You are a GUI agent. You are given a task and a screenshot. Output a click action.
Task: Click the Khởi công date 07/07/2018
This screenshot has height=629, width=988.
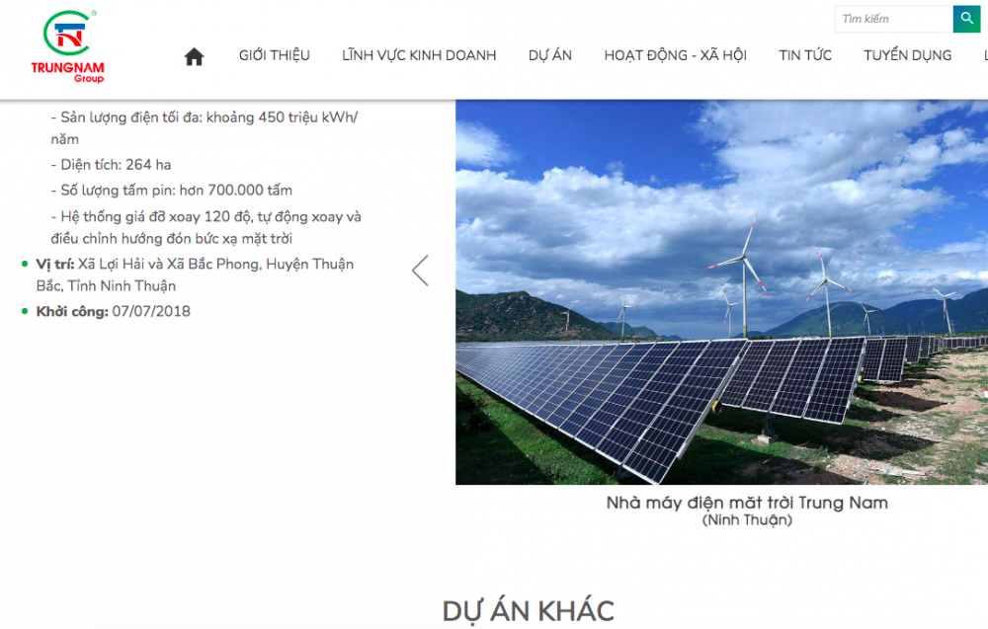[150, 310]
